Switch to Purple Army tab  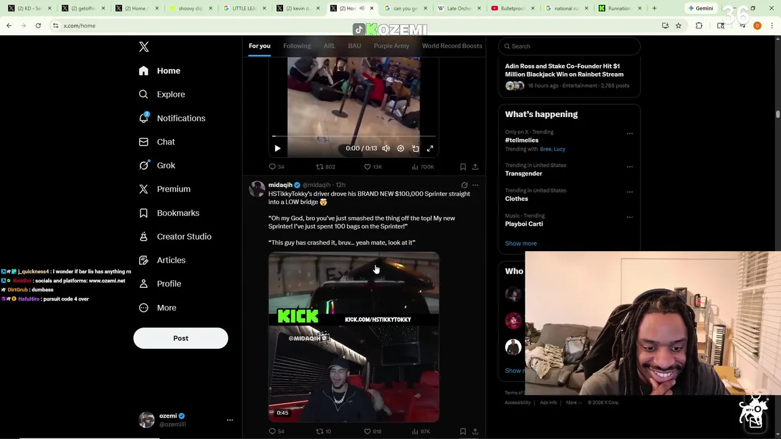click(392, 46)
